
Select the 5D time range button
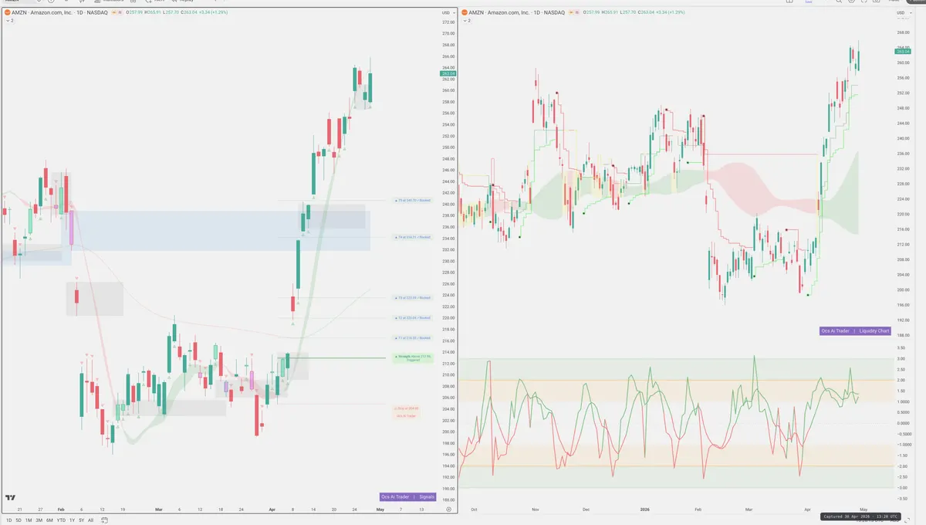[19, 520]
